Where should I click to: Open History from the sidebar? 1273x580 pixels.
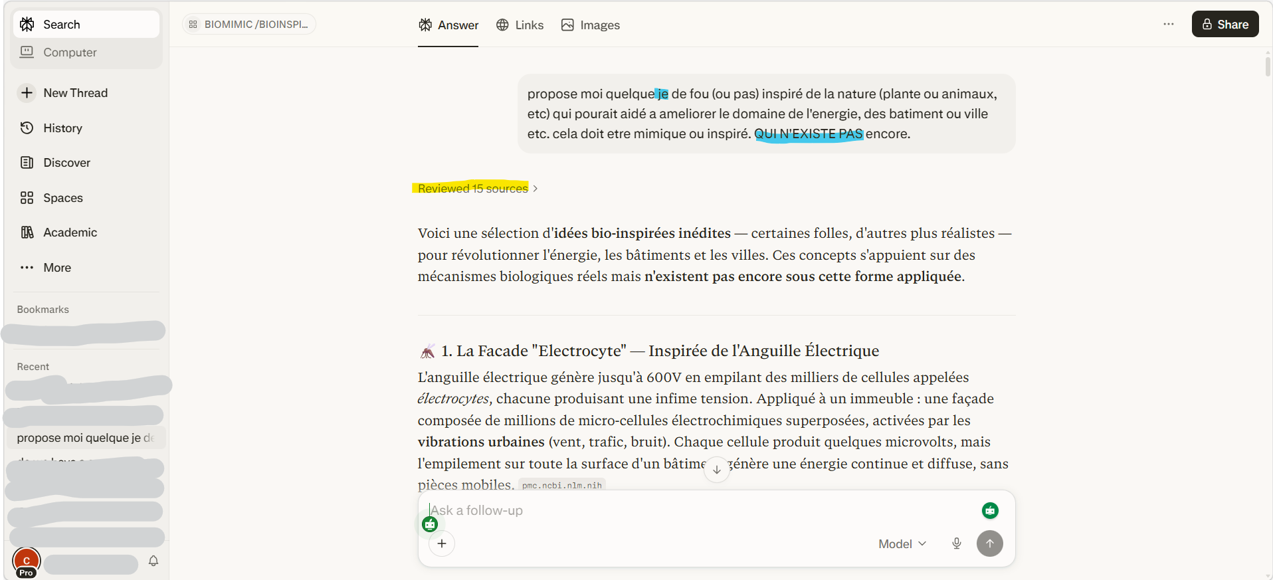62,128
